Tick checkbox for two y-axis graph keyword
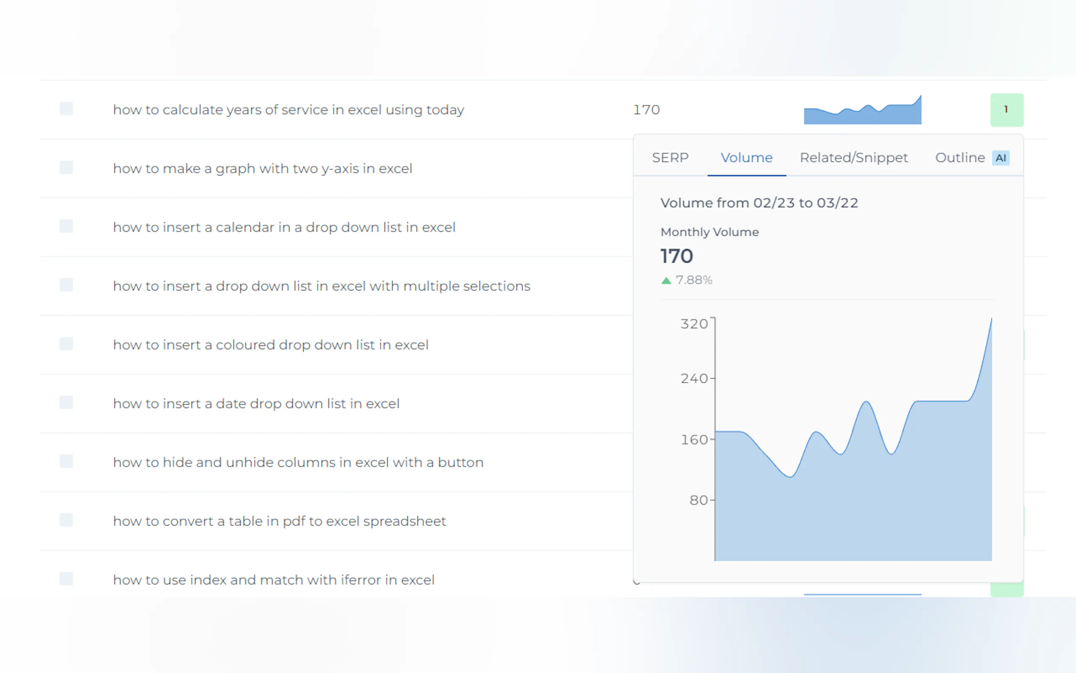 point(66,167)
